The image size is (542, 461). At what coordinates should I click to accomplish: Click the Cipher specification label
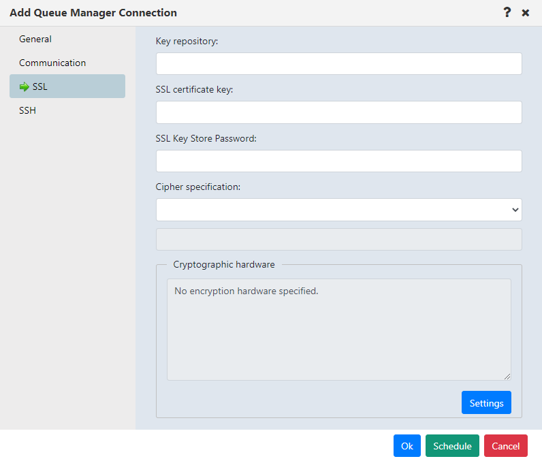click(x=197, y=187)
